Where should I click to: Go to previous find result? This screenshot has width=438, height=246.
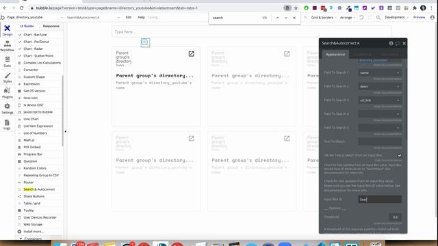pos(277,18)
